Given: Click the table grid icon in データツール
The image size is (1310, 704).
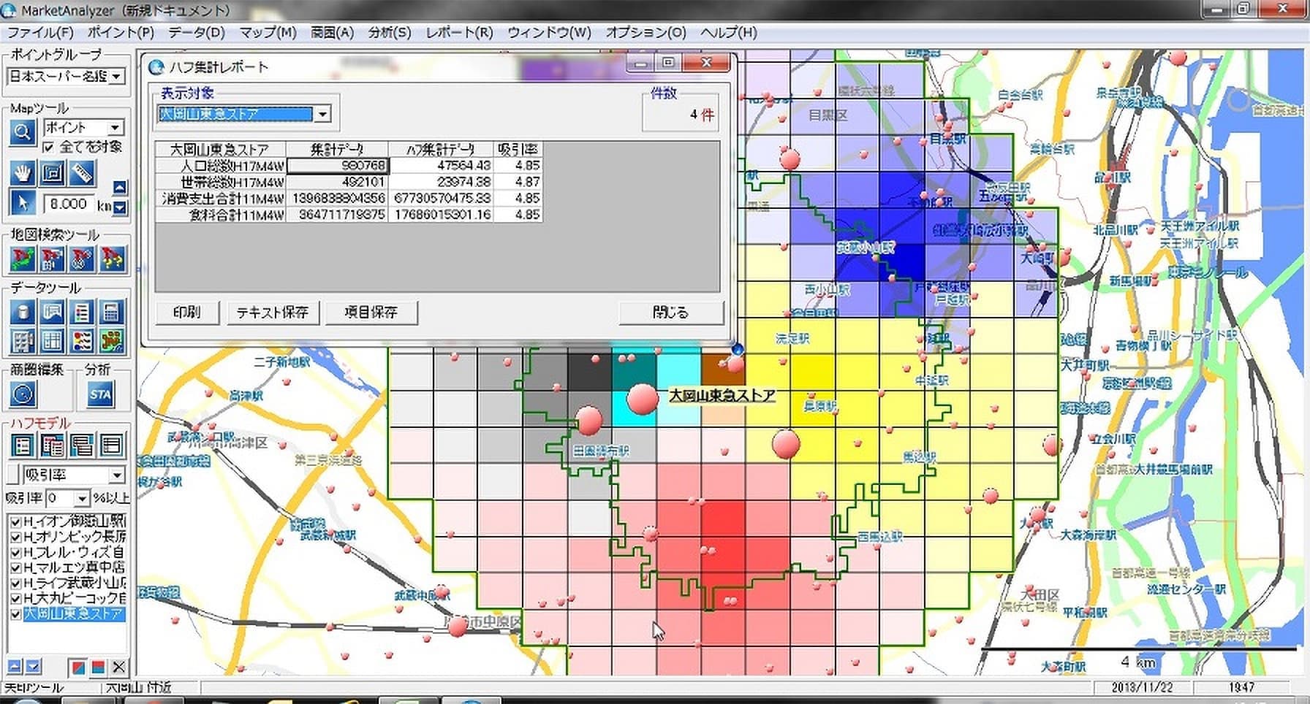Looking at the screenshot, I should pos(53,341).
